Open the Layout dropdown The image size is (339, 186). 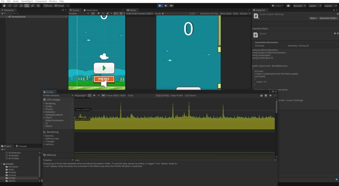tap(330, 6)
